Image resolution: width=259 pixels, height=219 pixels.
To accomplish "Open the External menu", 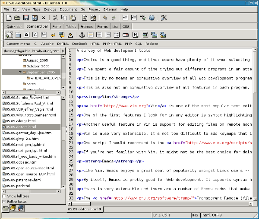I will [x=110, y=10].
